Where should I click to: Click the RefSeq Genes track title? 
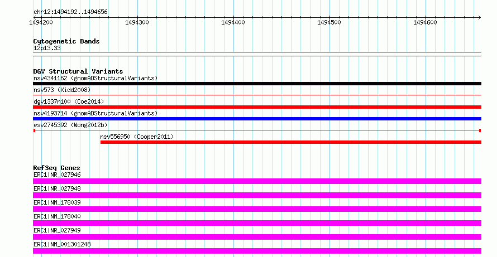(56, 168)
